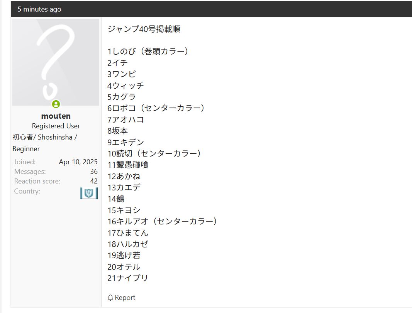Click the line '4ウィッチ'
412x313 pixels.
(x=125, y=86)
